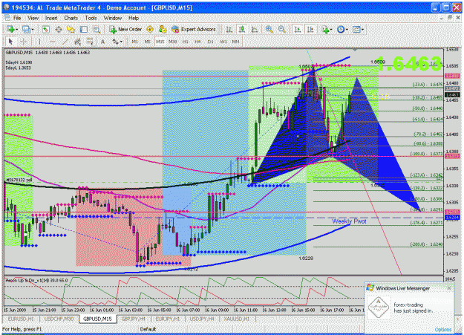Switch chart to candlesticks icon
Viewport: 464px width, 335px height.
point(242,29)
